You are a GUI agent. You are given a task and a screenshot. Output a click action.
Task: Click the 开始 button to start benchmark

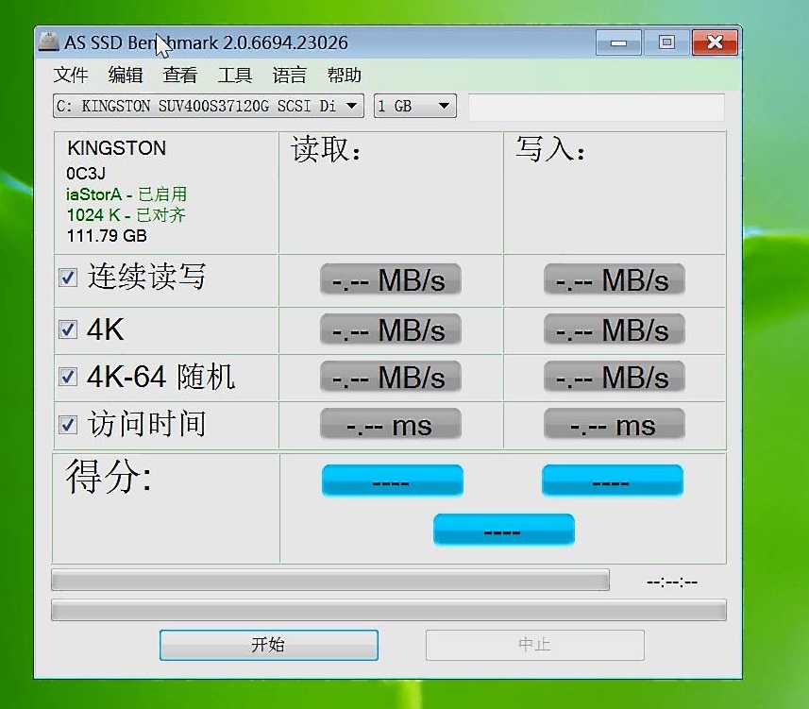(x=268, y=645)
